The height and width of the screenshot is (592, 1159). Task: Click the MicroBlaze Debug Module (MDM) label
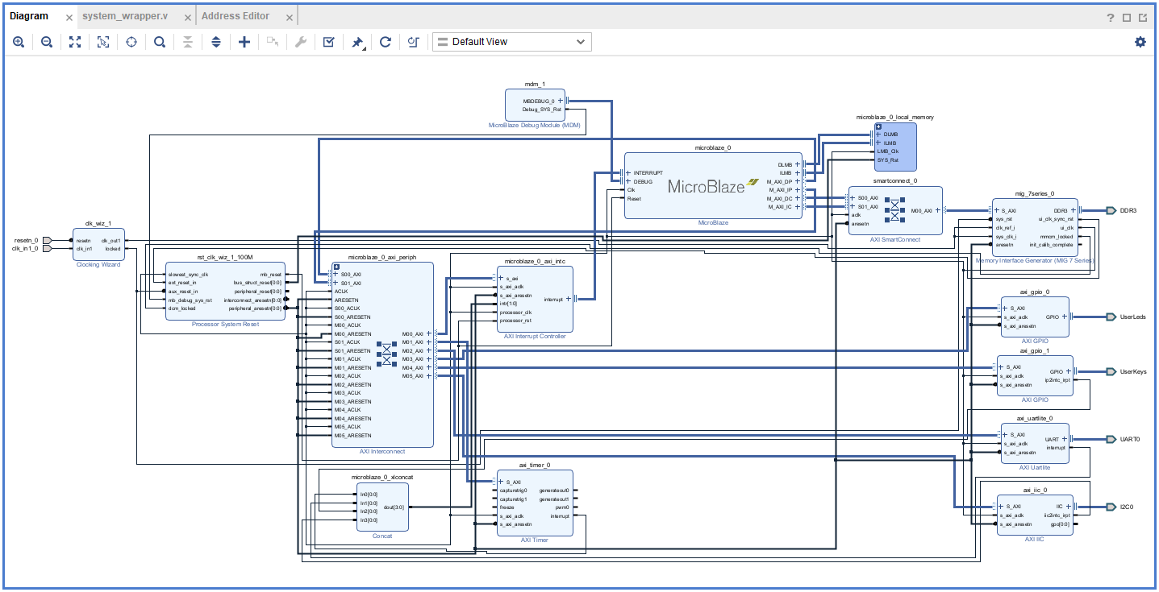click(534, 126)
